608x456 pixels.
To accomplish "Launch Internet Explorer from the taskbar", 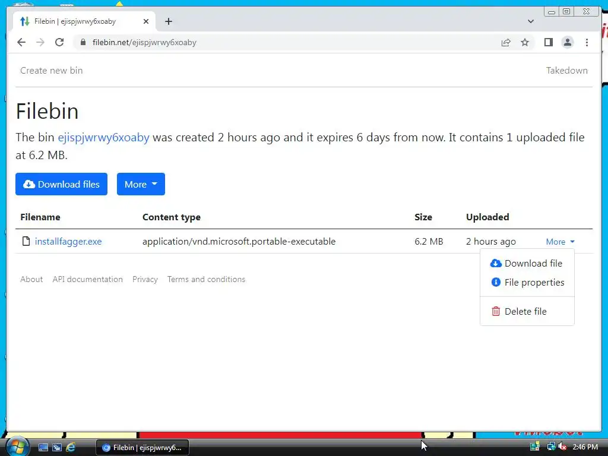I will [71, 448].
